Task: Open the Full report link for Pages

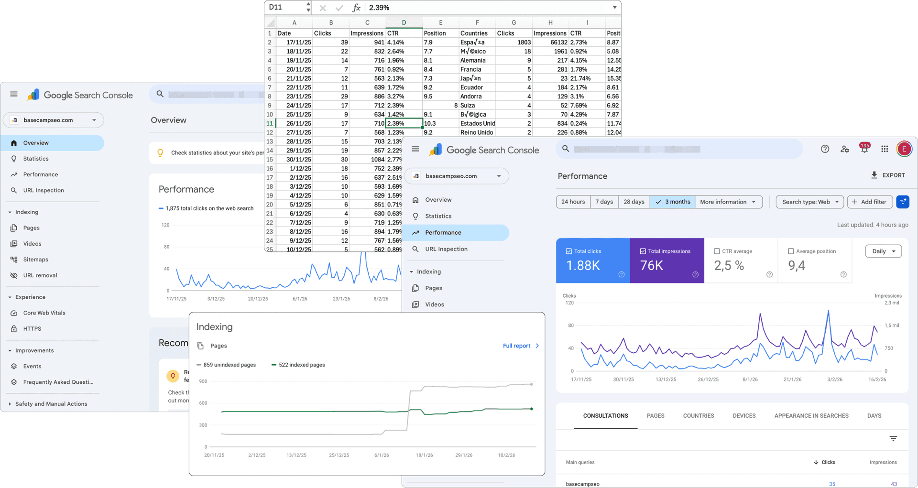Action: tap(517, 346)
